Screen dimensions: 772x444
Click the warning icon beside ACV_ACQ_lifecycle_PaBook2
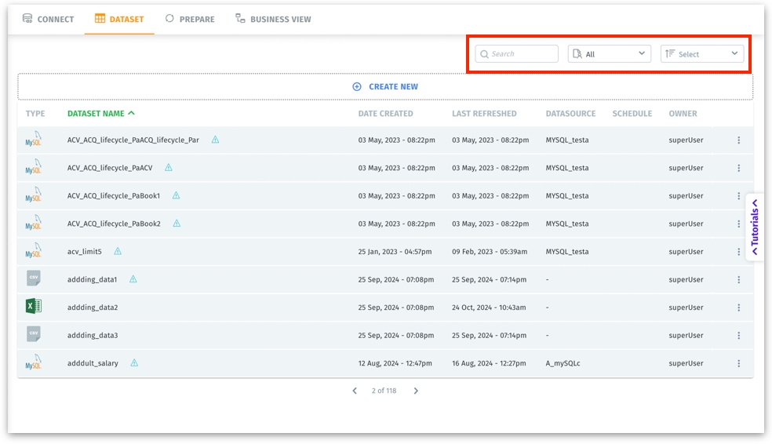tap(177, 224)
